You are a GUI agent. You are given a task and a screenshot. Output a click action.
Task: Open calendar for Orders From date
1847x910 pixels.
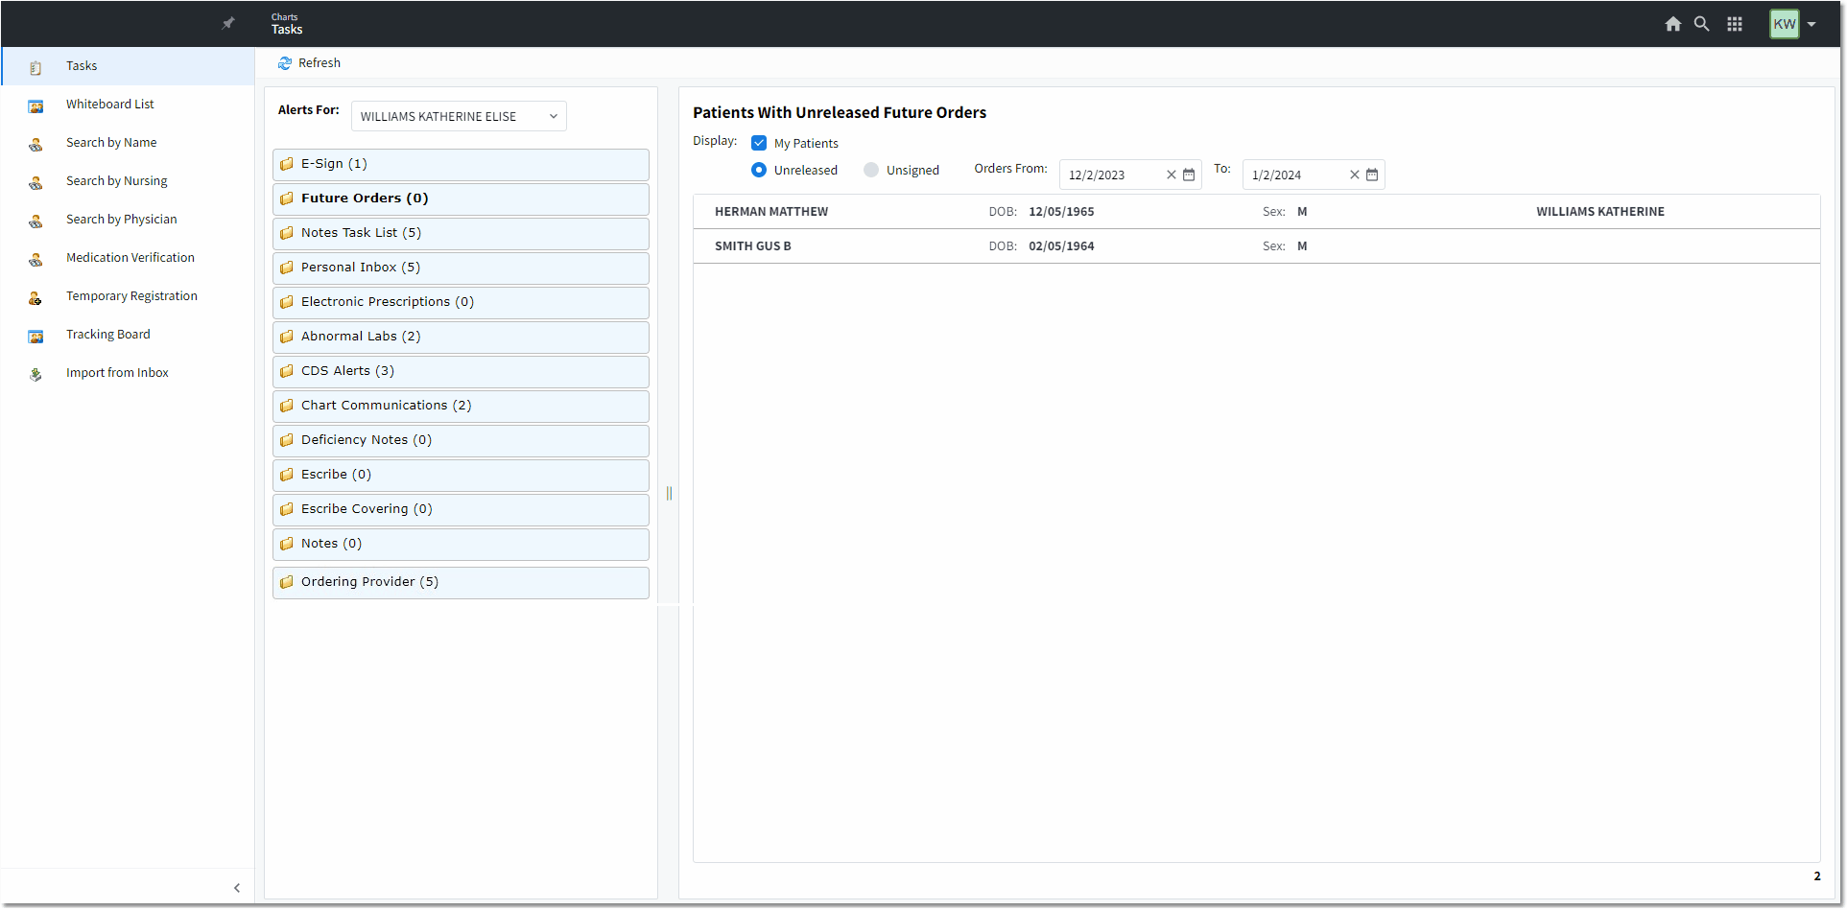pyautogui.click(x=1189, y=175)
